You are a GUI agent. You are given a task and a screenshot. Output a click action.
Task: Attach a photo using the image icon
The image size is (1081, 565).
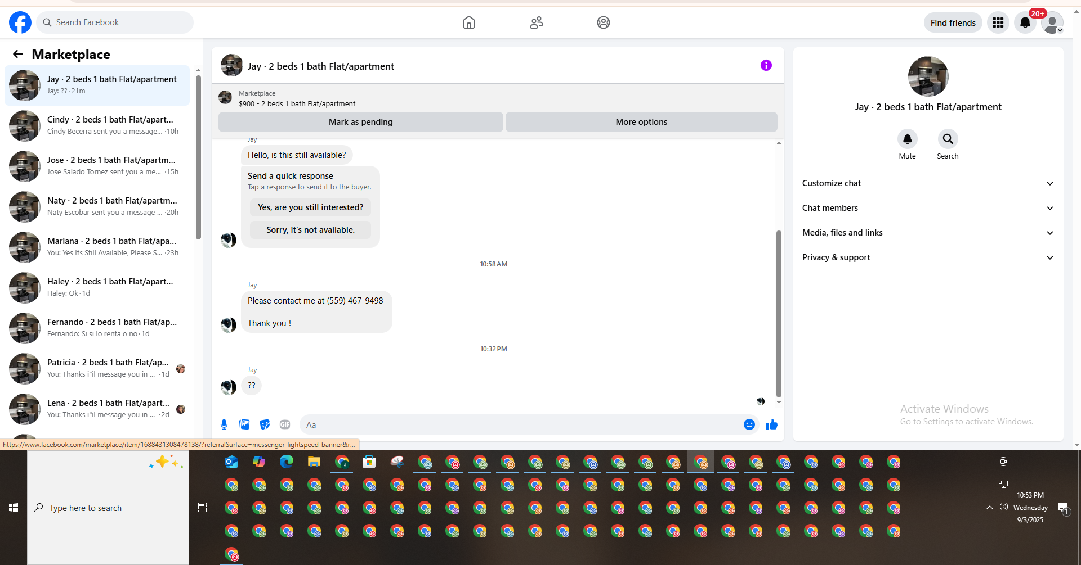pyautogui.click(x=244, y=424)
